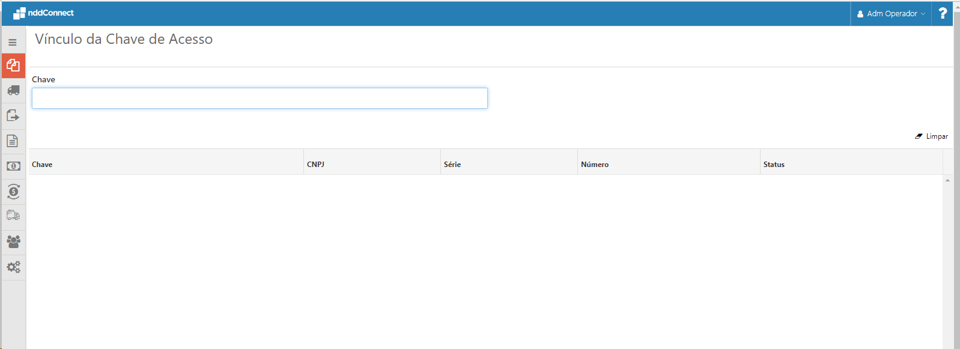The height and width of the screenshot is (349, 960).
Task: Open the banknote money icon in the sidebar
Action: tap(13, 166)
